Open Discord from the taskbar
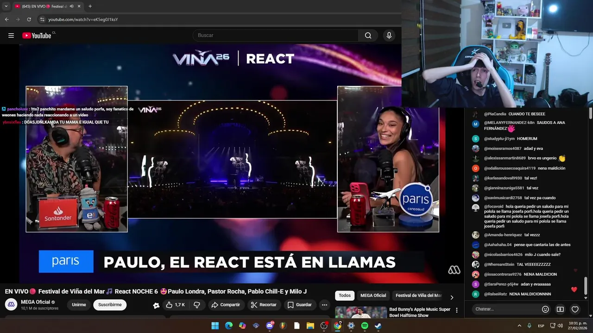The height and width of the screenshot is (333, 593). click(270, 326)
